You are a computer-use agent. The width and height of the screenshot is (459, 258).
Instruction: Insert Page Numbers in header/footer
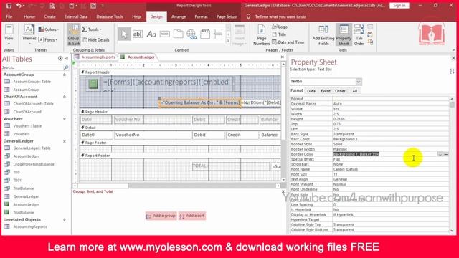[x=261, y=35]
